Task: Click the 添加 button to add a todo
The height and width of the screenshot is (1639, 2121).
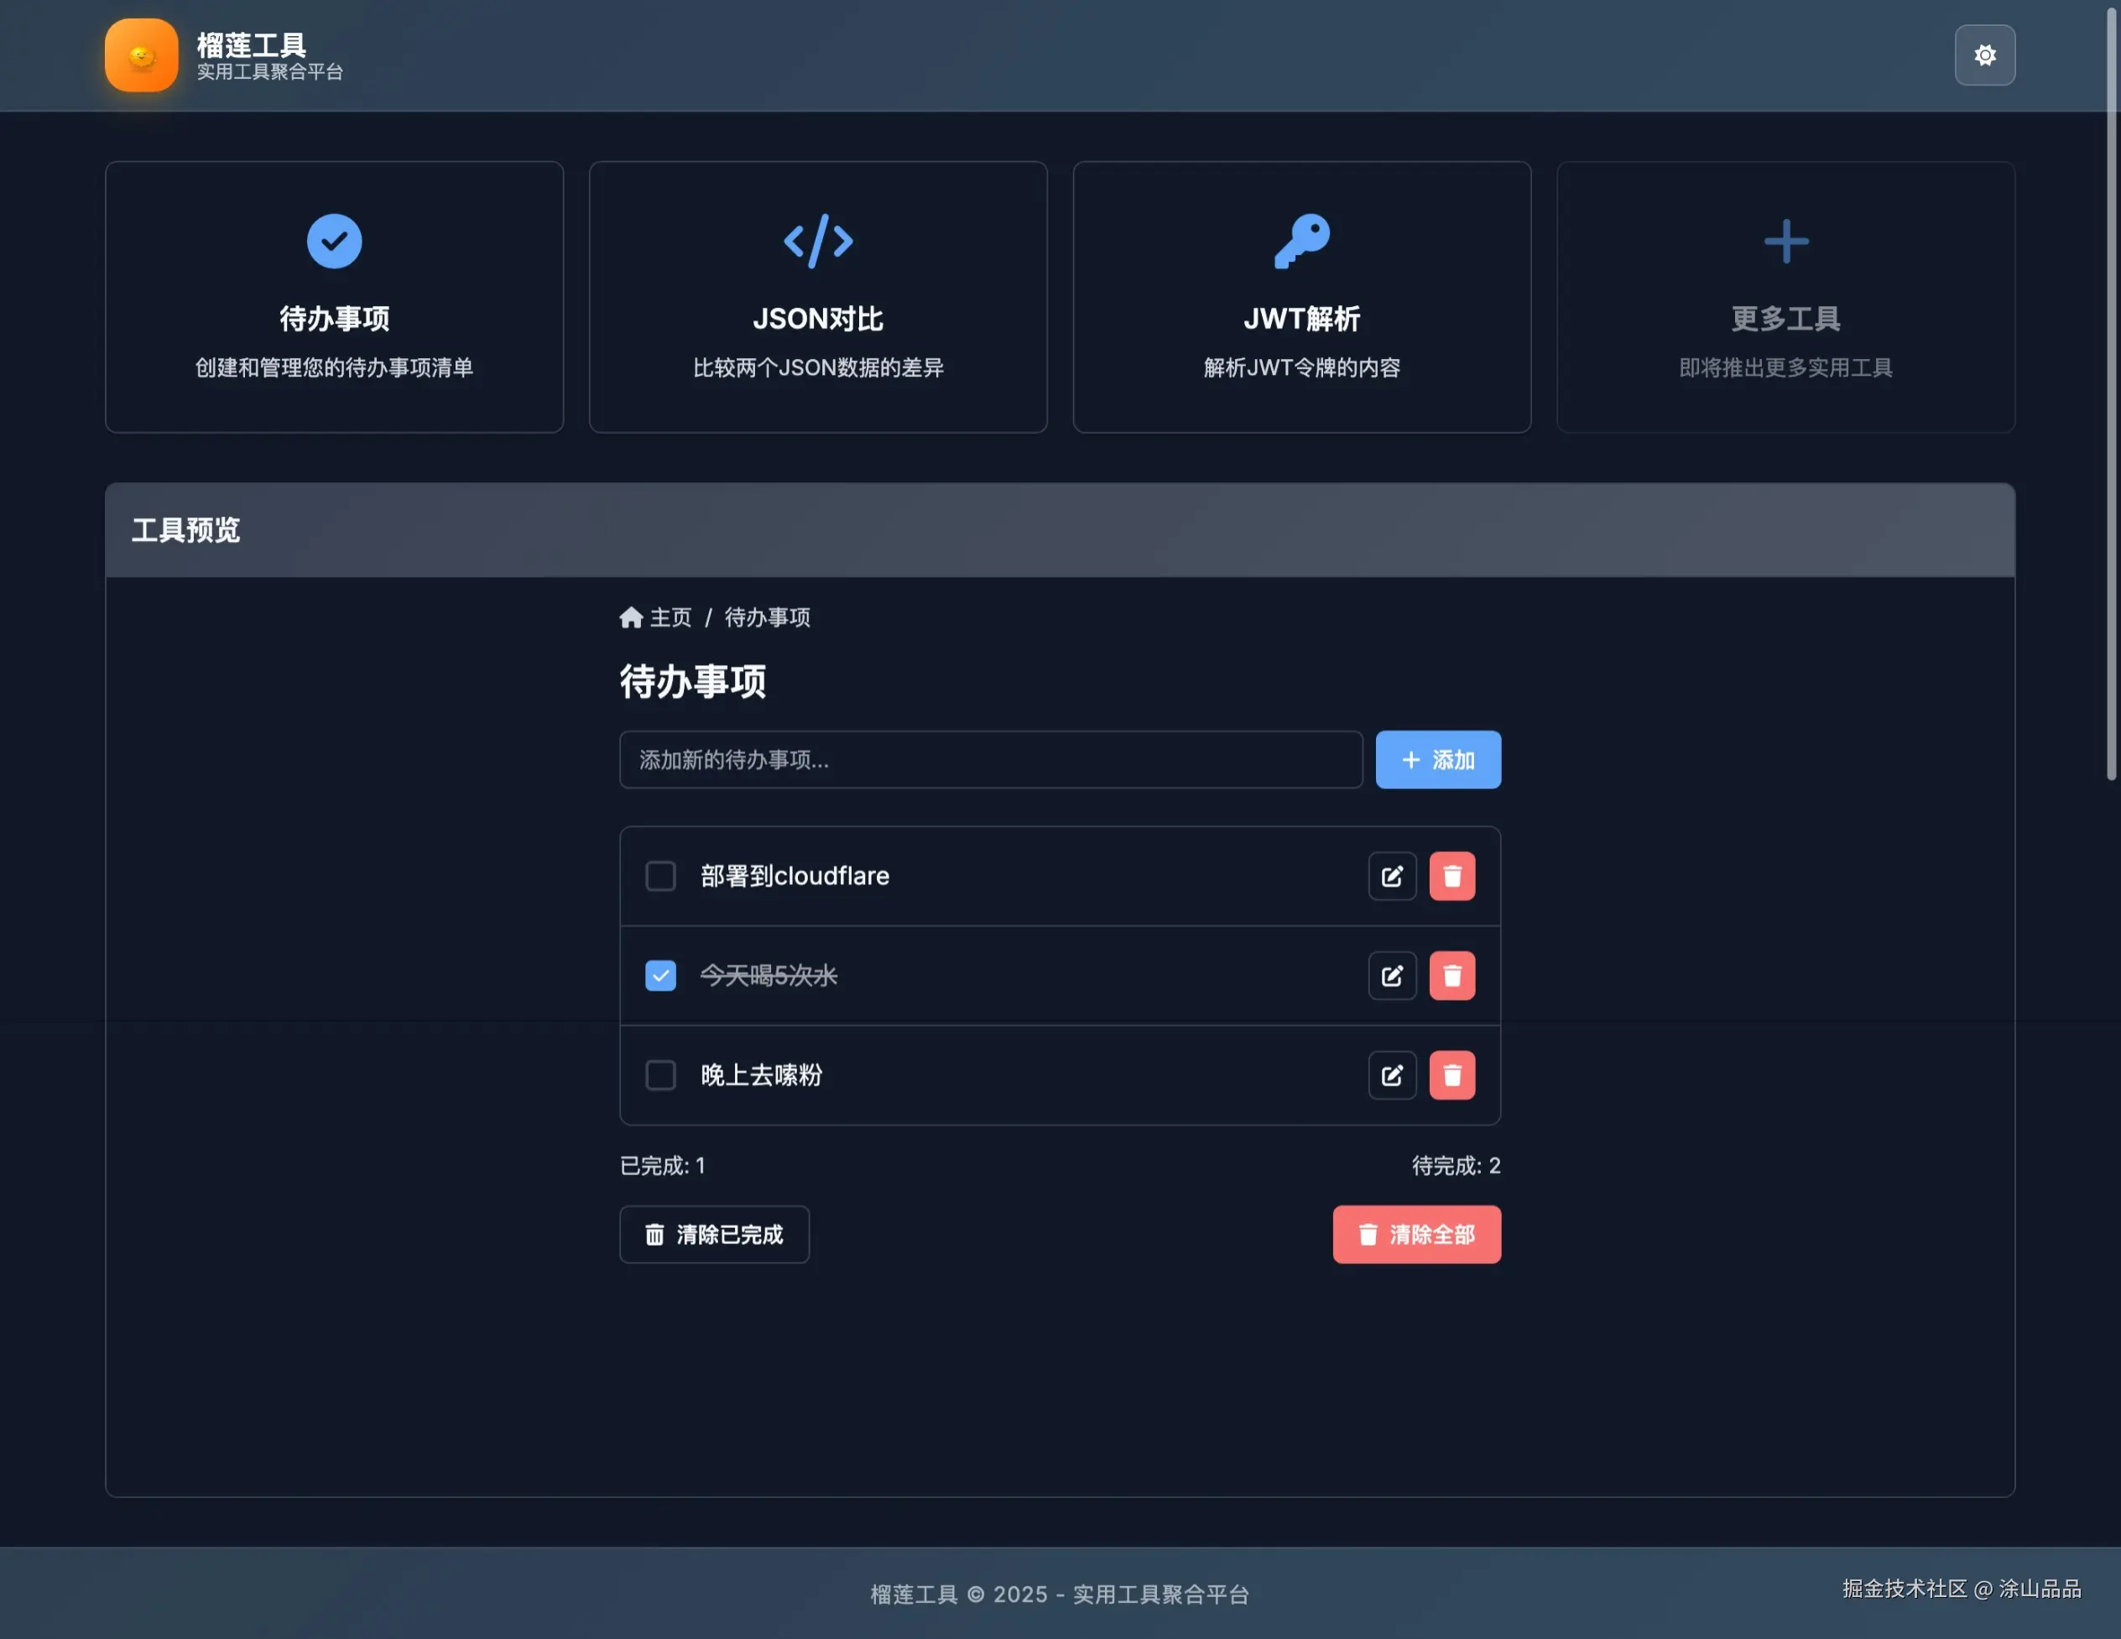Action: [1438, 760]
